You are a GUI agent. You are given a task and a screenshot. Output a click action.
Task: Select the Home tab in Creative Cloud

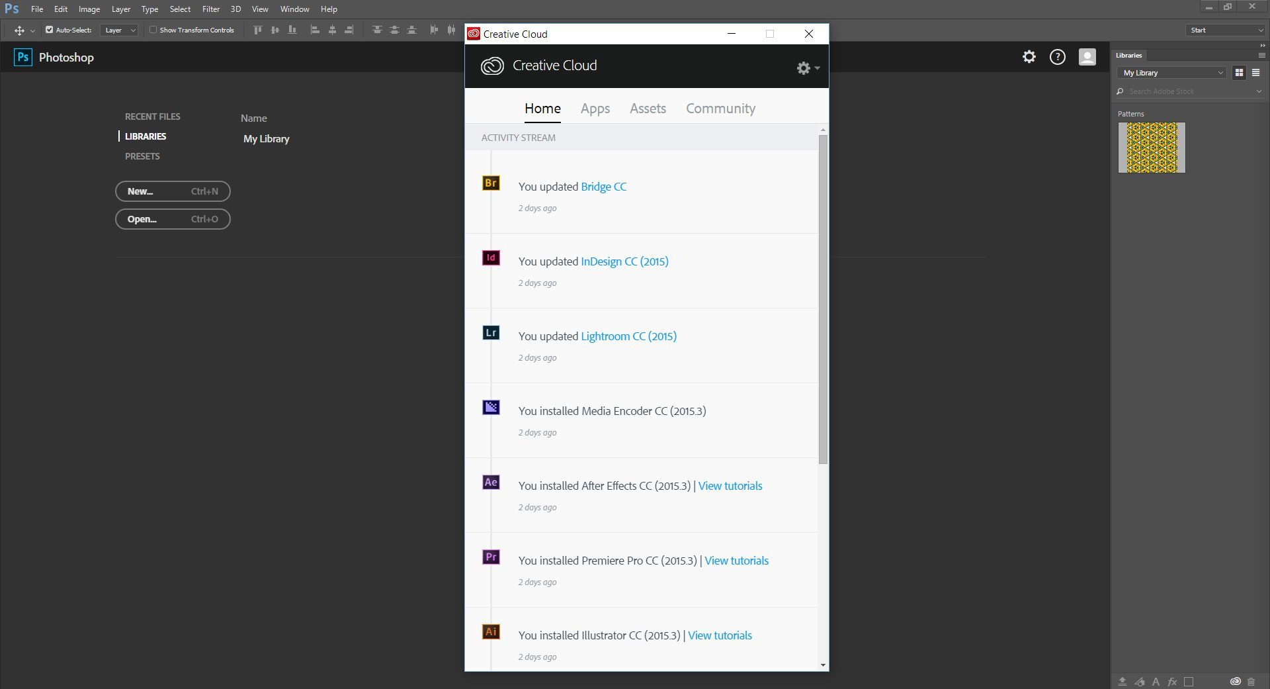[542, 109]
